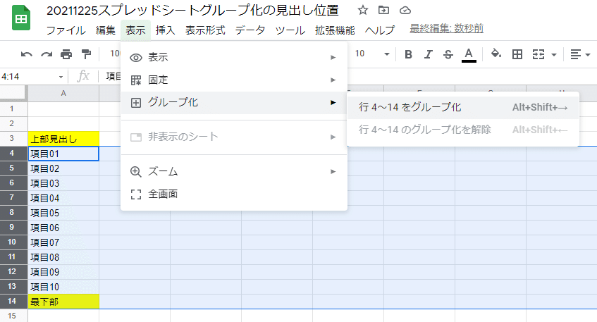Click the name box showing 4:14
The width and height of the screenshot is (597, 322).
coord(29,77)
